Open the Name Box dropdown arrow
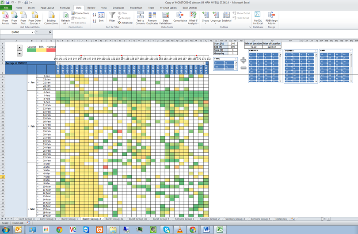 pos(32,32)
